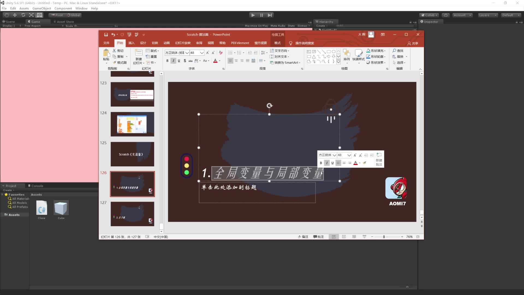Toggle Unity Pivot/Center mode
The height and width of the screenshot is (295, 524).
coord(57,15)
